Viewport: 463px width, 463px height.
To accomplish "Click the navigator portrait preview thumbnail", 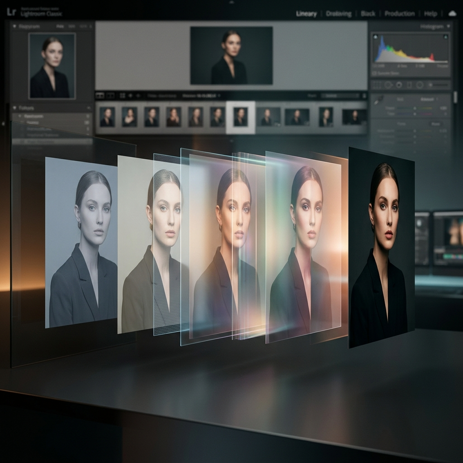I will click(52, 66).
